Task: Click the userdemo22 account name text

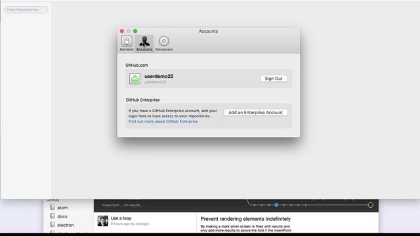Action: [159, 76]
